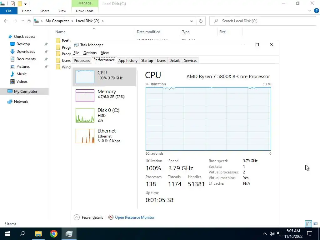Open Pictures in the sidebar
Viewport: 320px width, 240px height.
pos(23,67)
